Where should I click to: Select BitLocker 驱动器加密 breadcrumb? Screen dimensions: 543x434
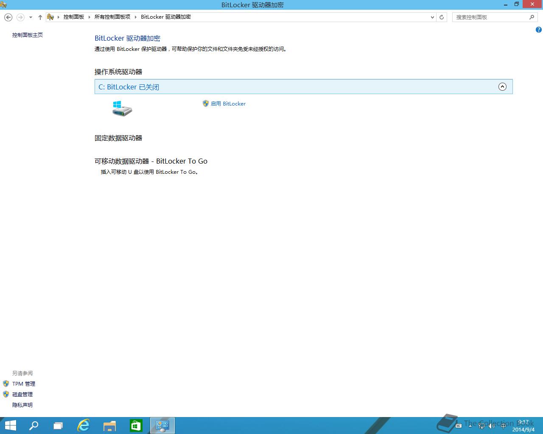166,17
